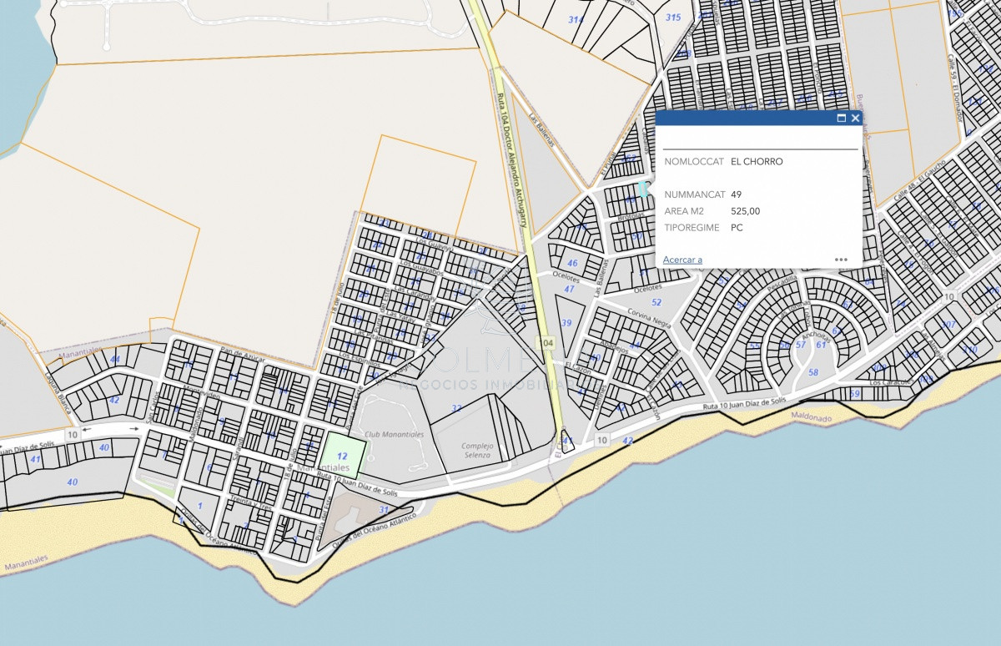
Task: Click the route 104 shield marker
Action: (x=546, y=343)
